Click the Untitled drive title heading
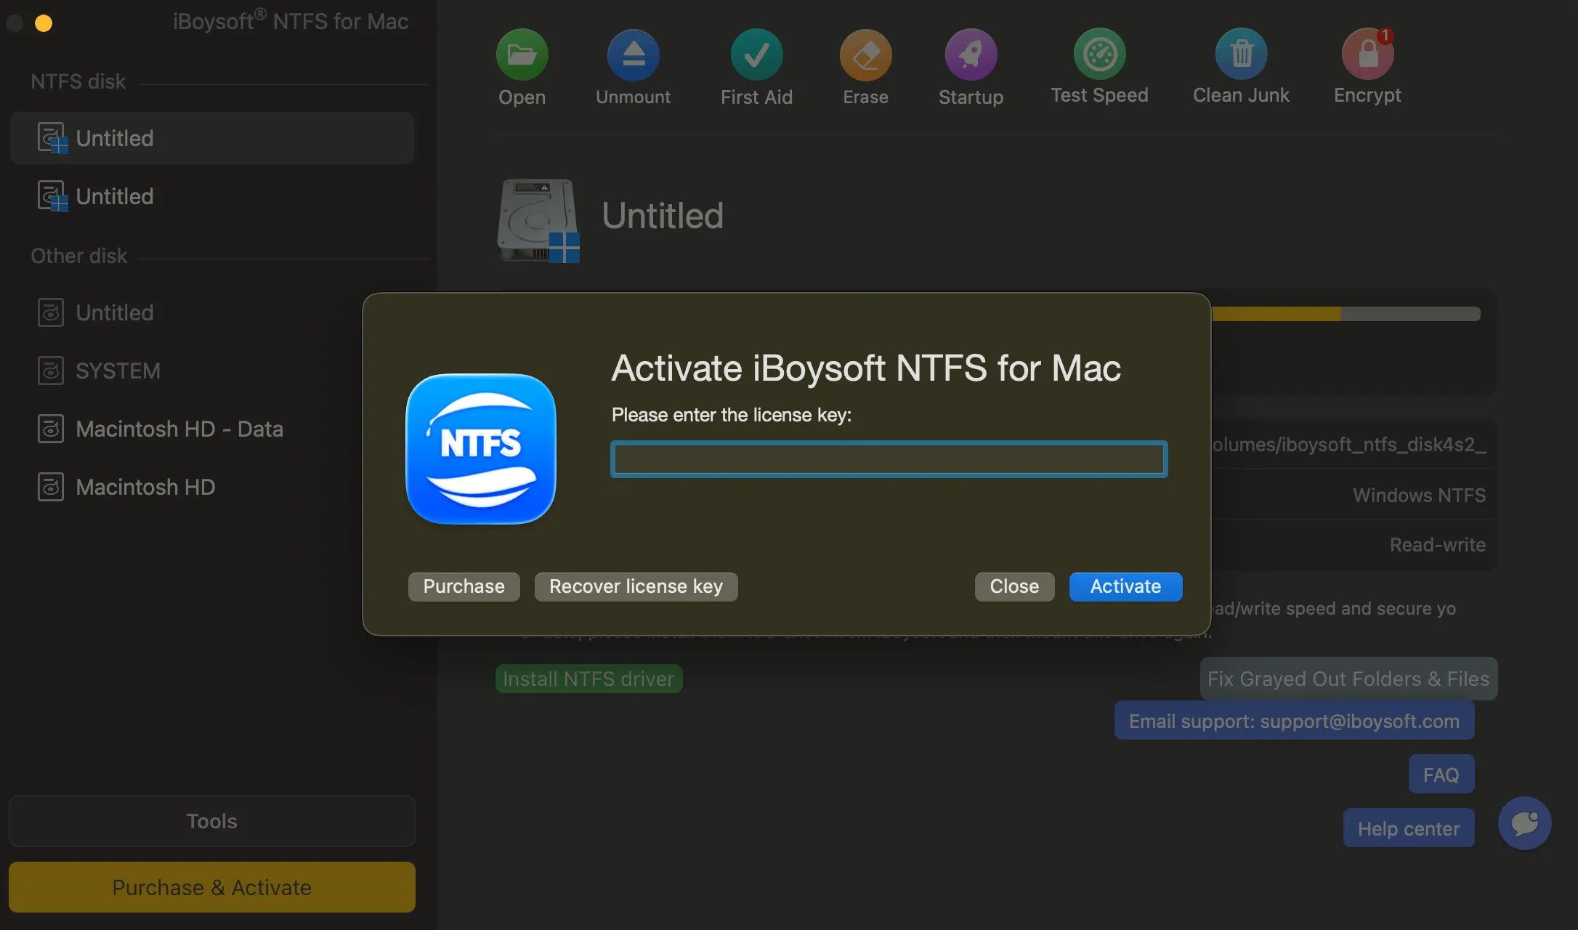The image size is (1578, 930). 663,216
